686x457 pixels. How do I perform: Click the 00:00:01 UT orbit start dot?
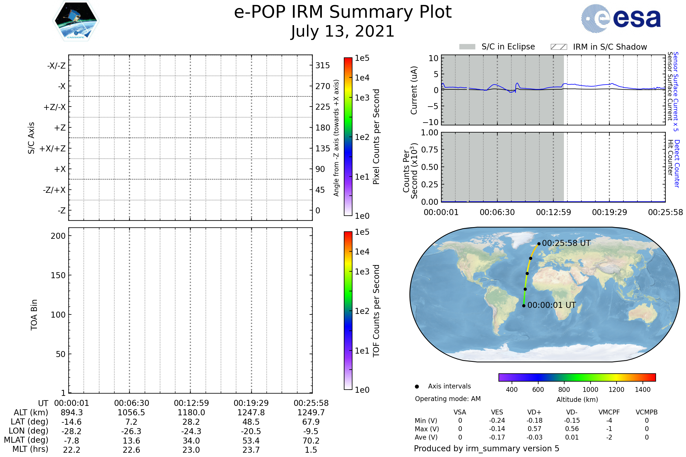(524, 306)
